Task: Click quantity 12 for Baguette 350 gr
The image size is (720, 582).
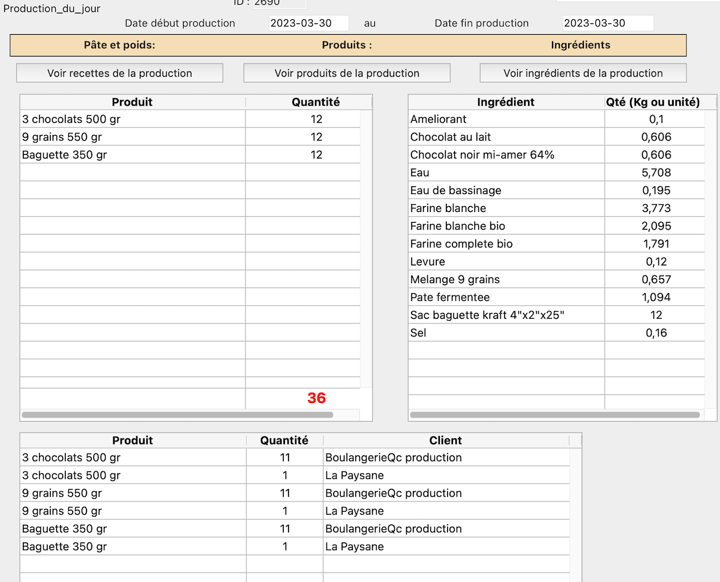Action: pos(316,155)
